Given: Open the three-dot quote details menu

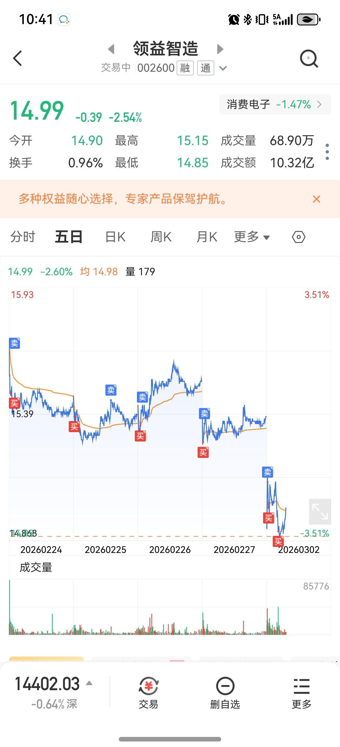Looking at the screenshot, I should [327, 152].
